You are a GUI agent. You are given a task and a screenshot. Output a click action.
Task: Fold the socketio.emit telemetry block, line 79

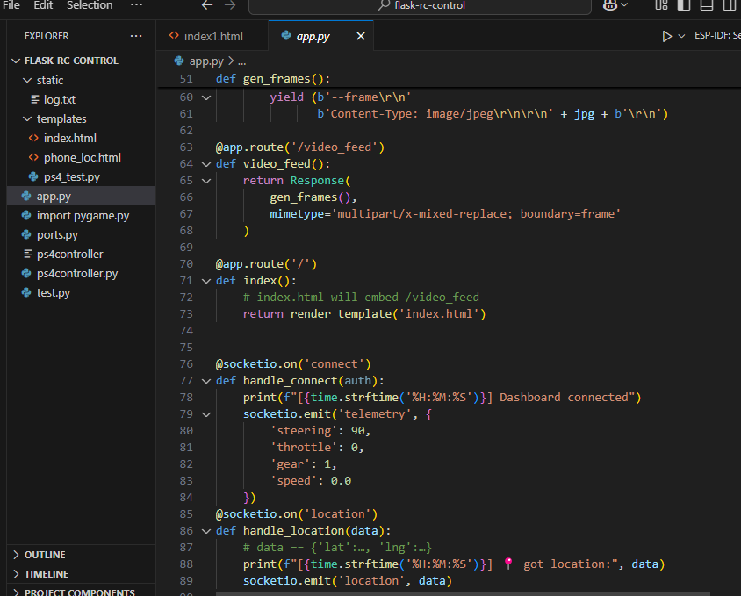click(x=206, y=414)
